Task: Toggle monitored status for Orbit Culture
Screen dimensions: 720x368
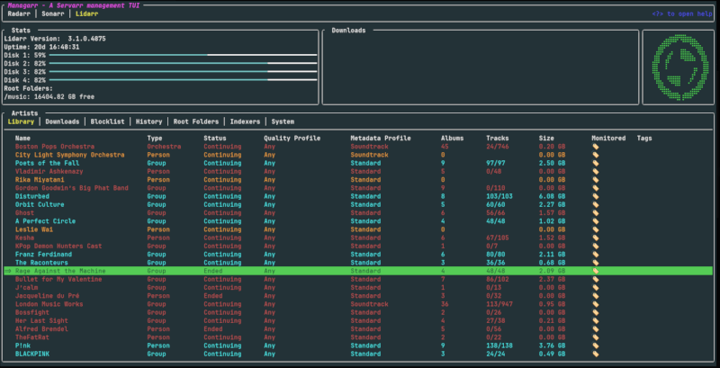Action: [x=595, y=204]
